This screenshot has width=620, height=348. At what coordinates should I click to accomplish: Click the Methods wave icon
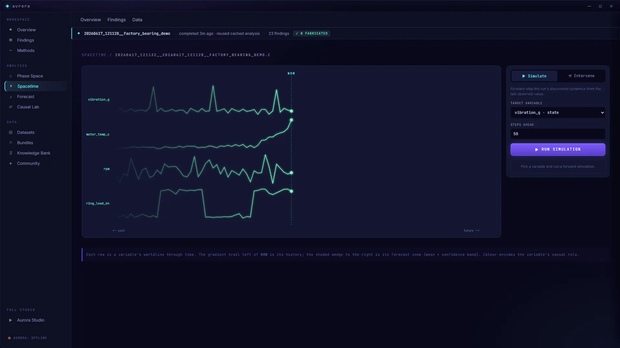pyautogui.click(x=11, y=50)
